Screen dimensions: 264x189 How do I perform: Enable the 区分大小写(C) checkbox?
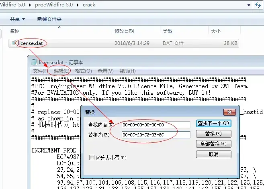coord(92,158)
